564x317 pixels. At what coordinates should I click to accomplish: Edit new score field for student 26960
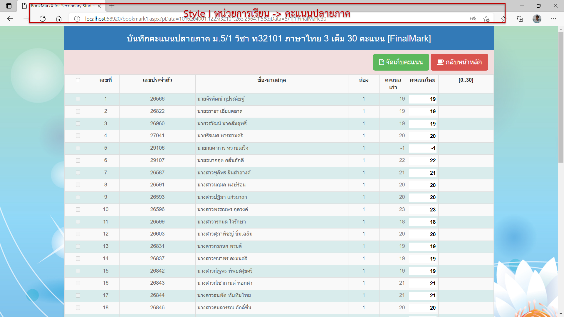pyautogui.click(x=422, y=124)
